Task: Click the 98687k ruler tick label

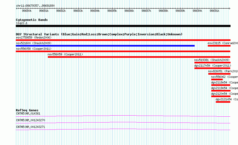Action: coord(146,11)
